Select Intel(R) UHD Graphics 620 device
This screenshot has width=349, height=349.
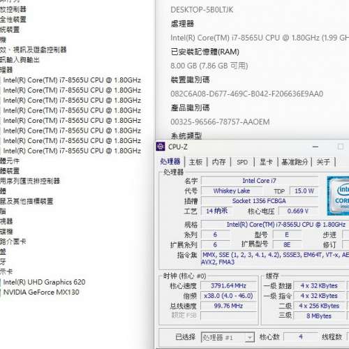click(44, 282)
